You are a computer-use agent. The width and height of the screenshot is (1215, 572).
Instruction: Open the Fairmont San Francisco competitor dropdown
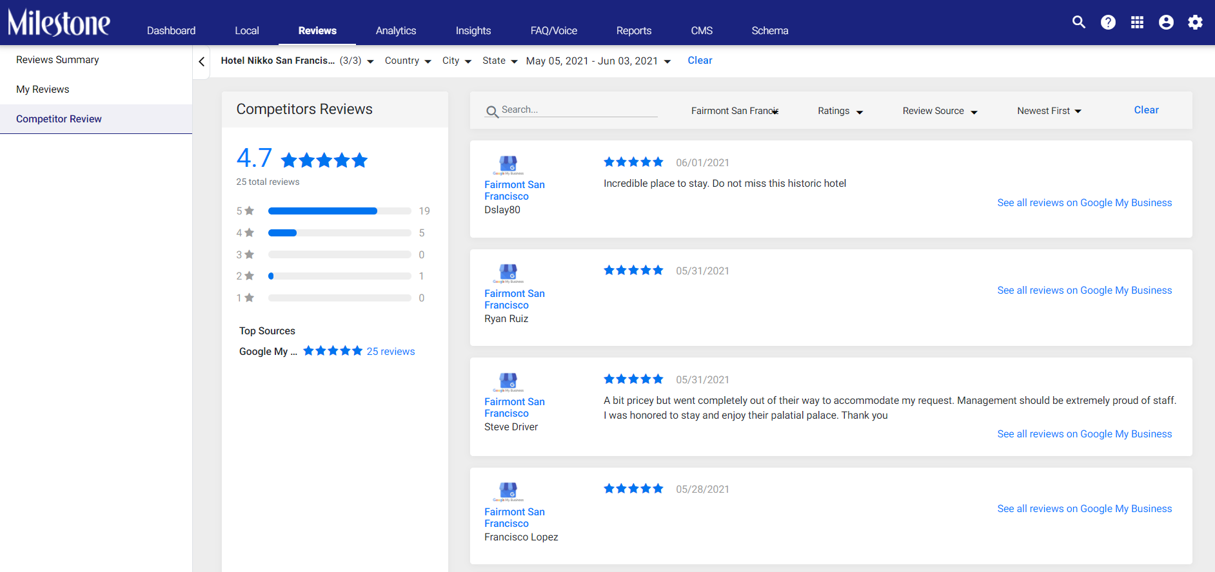coord(735,111)
